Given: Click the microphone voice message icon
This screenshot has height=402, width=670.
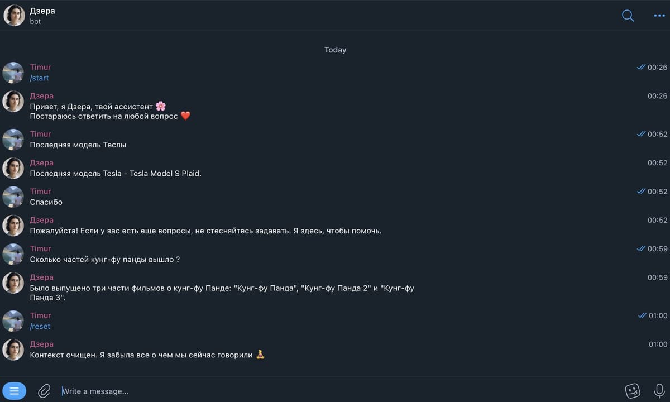Looking at the screenshot, I should click(659, 391).
